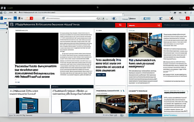Click the round icon beside the address row's first icon
Screen dimensions: 194x122
pyautogui.click(x=5, y=12)
